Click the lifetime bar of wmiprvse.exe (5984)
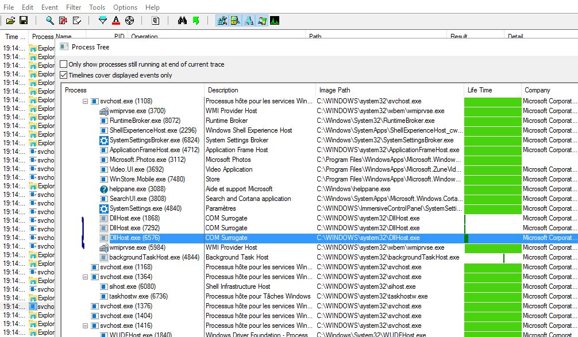578x337 pixels. [x=493, y=248]
